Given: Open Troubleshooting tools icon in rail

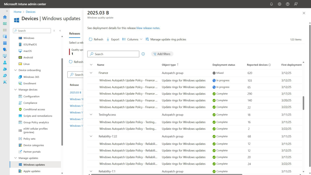Looking at the screenshot, I should coord(5,82).
